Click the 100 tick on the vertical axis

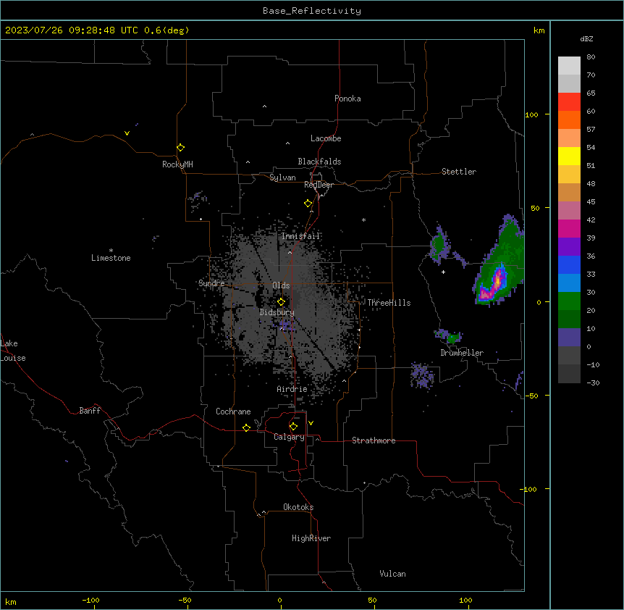531,114
